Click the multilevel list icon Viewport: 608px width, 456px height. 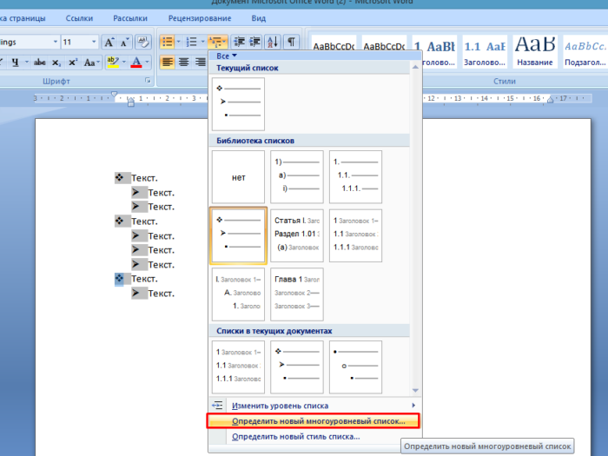point(215,42)
